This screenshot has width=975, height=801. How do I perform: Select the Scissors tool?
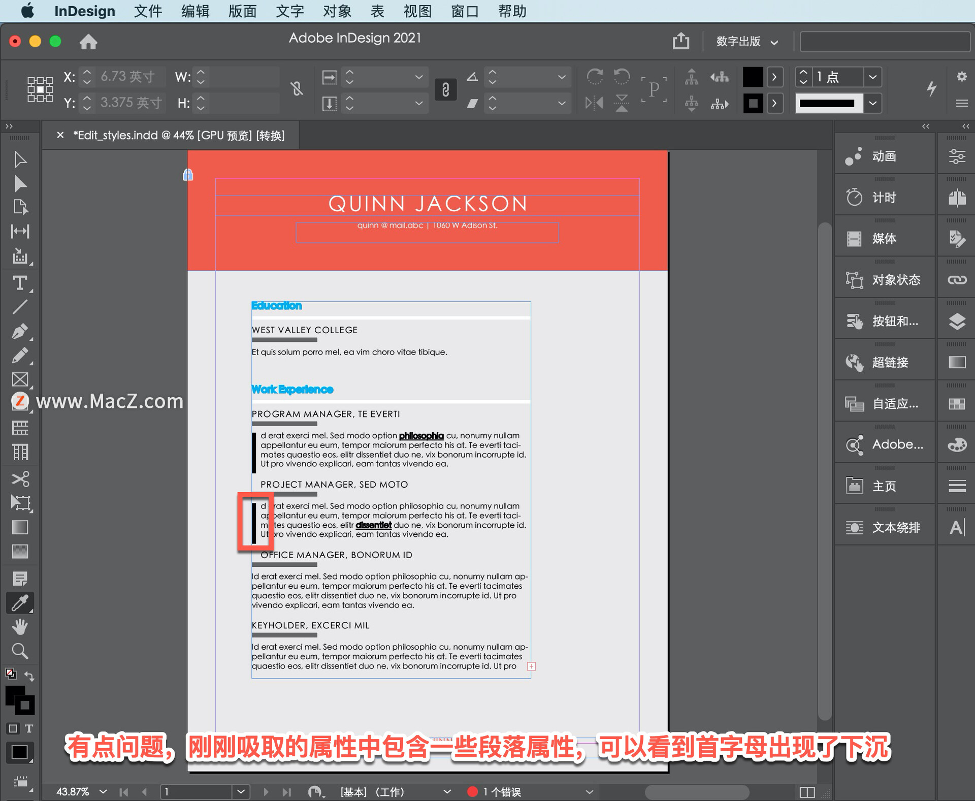[x=20, y=478]
